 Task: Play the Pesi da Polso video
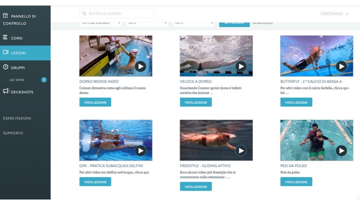(x=341, y=151)
